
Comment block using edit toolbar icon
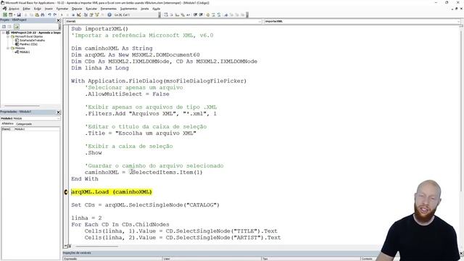pyautogui.click(x=213, y=14)
